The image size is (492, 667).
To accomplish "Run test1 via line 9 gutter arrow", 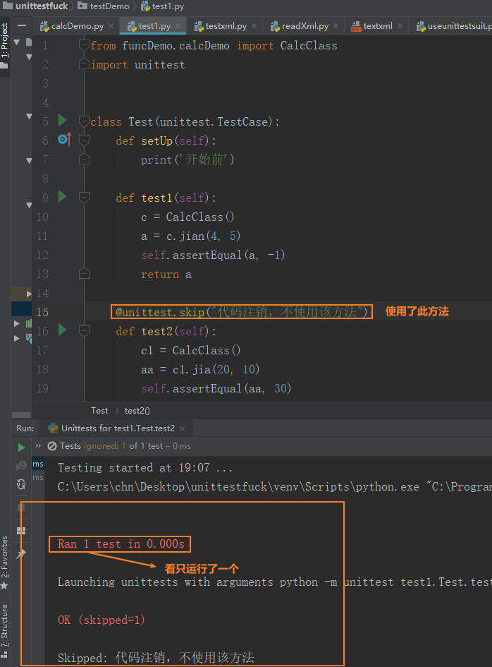I will point(63,196).
